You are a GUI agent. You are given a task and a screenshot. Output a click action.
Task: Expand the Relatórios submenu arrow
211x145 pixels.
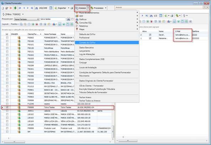[137, 26]
